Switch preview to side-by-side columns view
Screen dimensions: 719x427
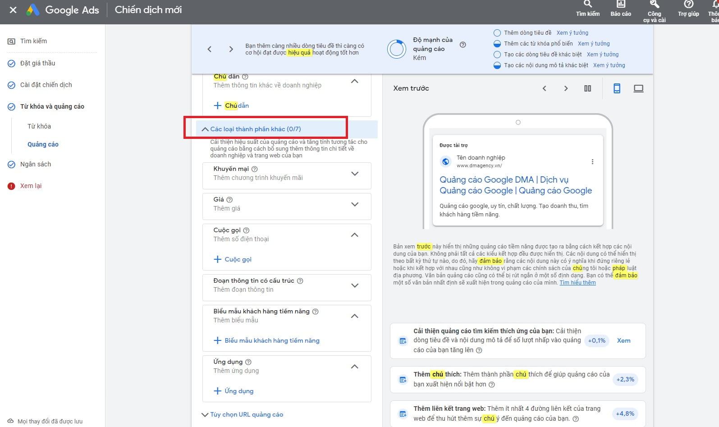[x=588, y=88]
